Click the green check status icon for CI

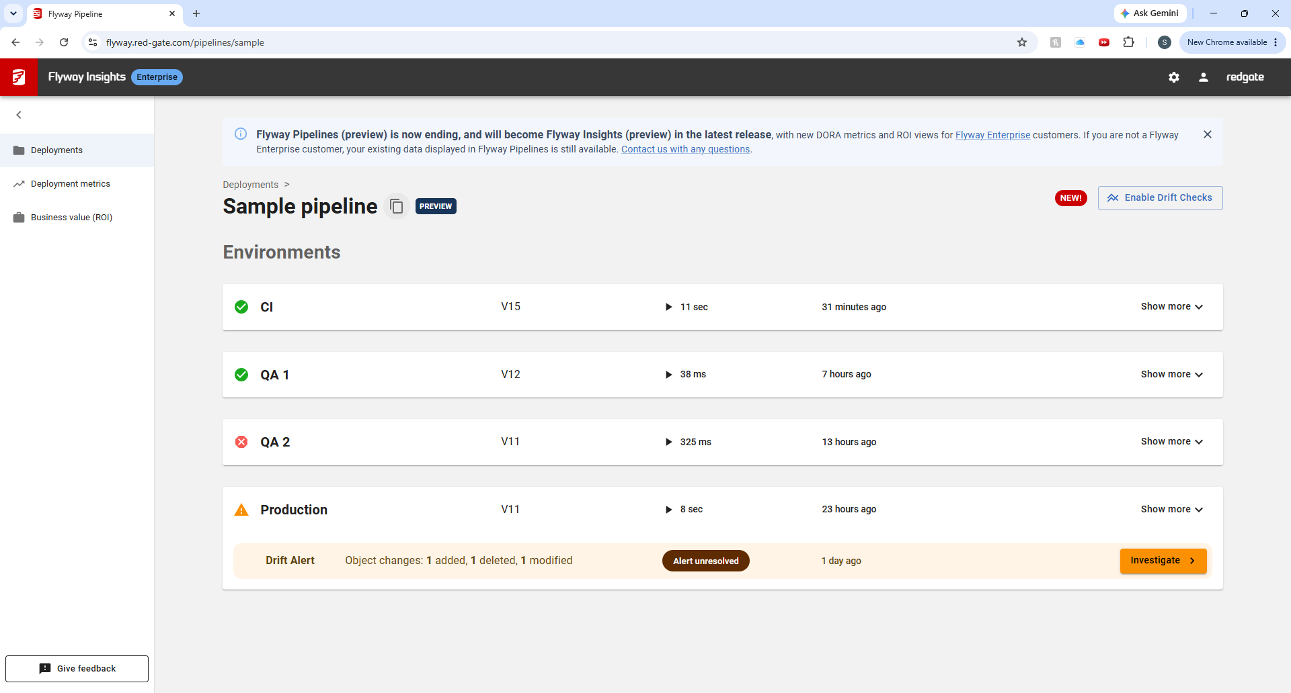click(x=241, y=307)
